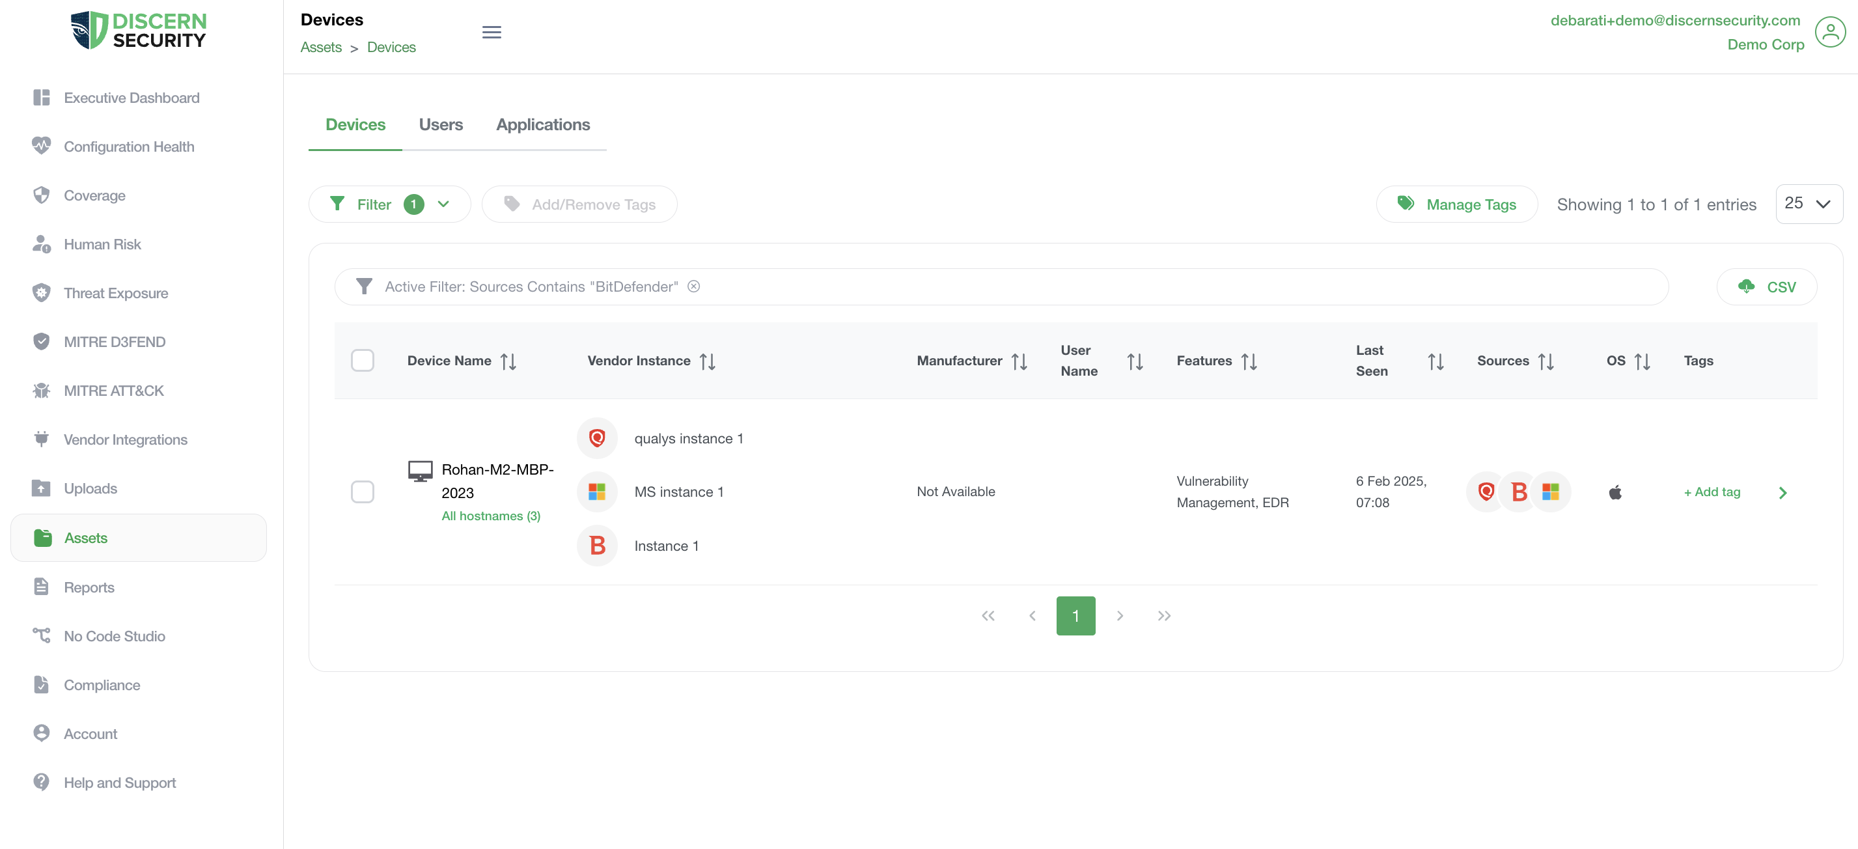
Task: Sort by Last Seen column
Action: [1436, 361]
